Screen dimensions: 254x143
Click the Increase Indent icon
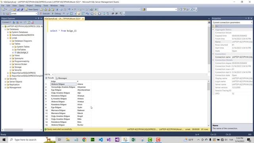coord(116,14)
